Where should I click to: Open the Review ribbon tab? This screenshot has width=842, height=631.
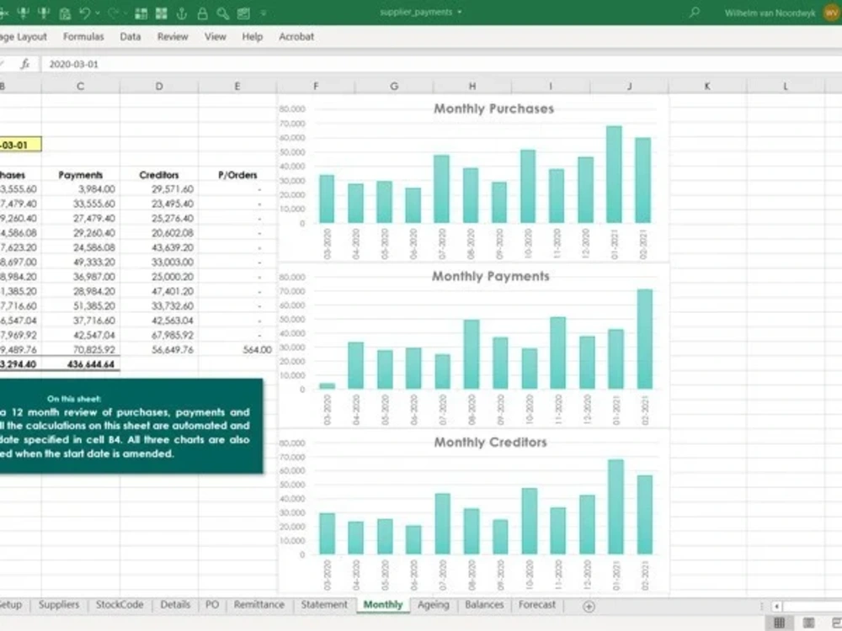coord(173,36)
